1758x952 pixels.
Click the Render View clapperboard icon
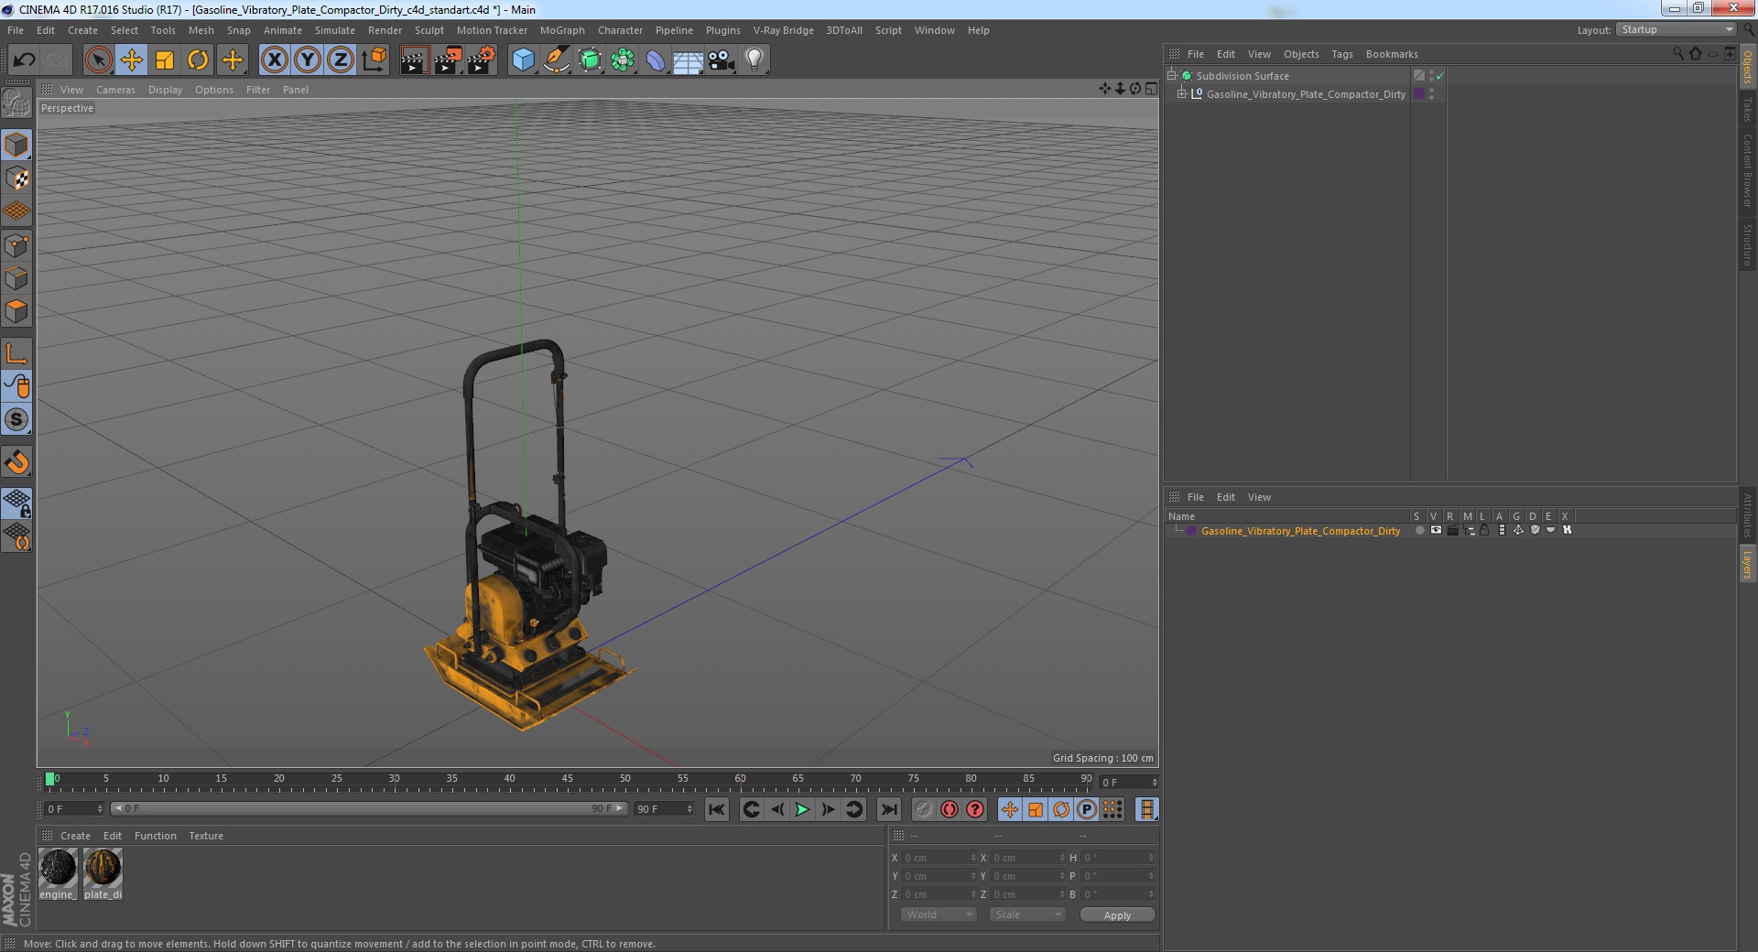click(x=414, y=60)
